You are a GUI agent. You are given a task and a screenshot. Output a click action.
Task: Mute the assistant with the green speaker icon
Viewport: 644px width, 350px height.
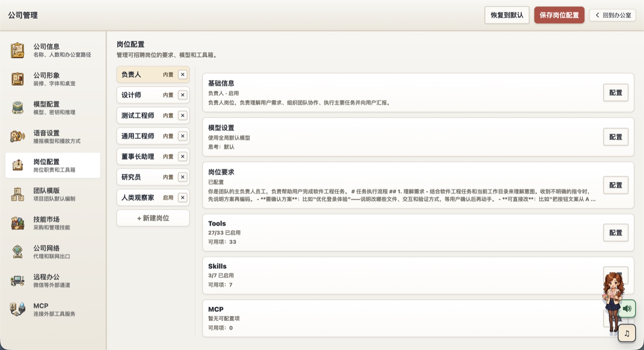627,309
